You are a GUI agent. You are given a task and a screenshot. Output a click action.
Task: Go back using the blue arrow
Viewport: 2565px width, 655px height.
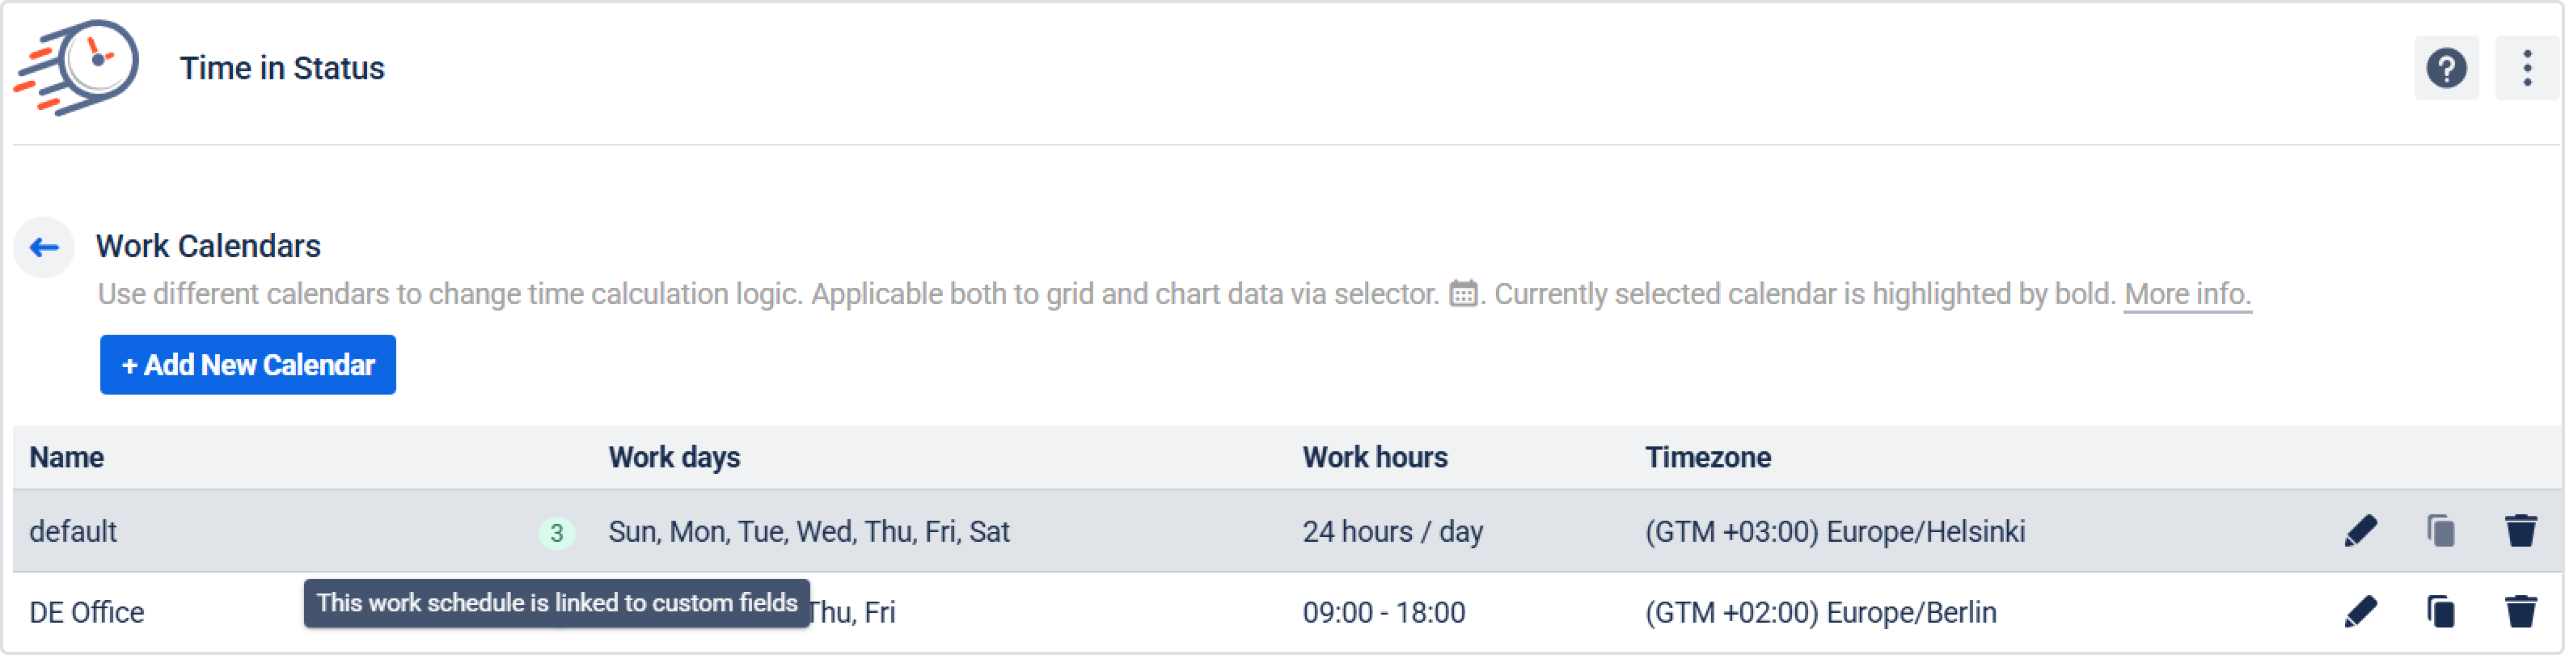(44, 247)
